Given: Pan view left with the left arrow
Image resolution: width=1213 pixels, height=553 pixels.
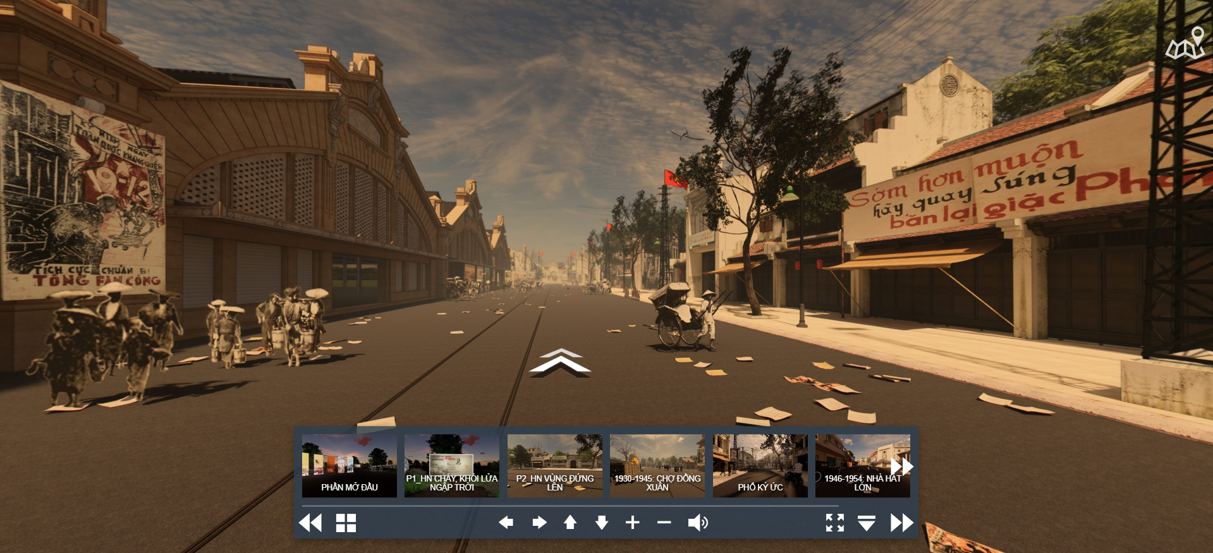Looking at the screenshot, I should pos(506,523).
